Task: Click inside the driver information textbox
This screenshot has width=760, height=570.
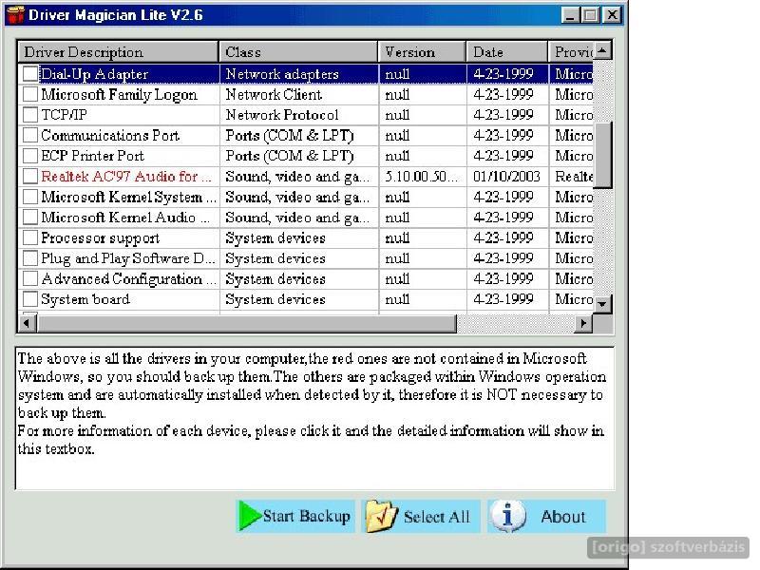Action: coord(314,418)
